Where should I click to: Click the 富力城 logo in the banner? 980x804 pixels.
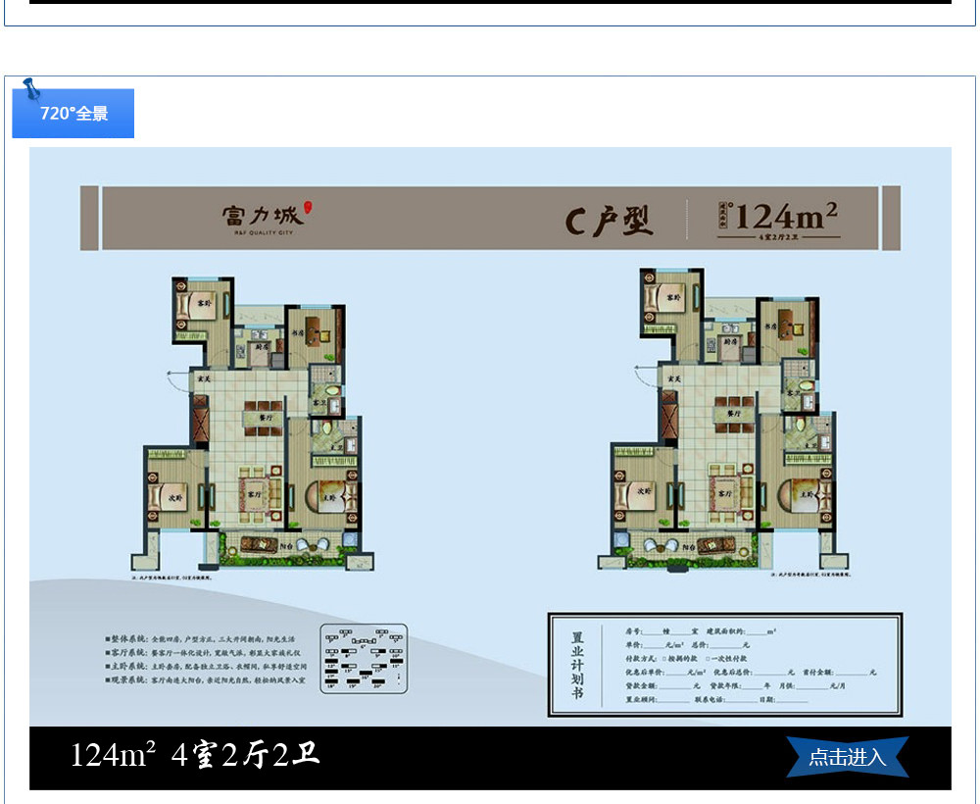click(263, 216)
